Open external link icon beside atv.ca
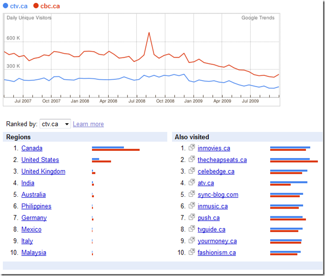The width and height of the screenshot is (325, 276). click(x=192, y=182)
